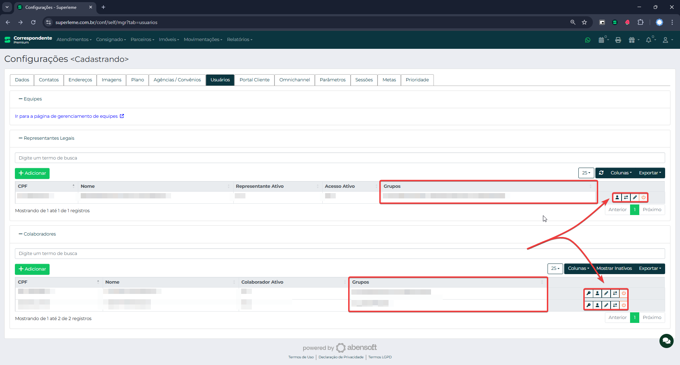Click power icon on second Colaboradores row
Viewport: 680px width, 365px height.
click(624, 305)
